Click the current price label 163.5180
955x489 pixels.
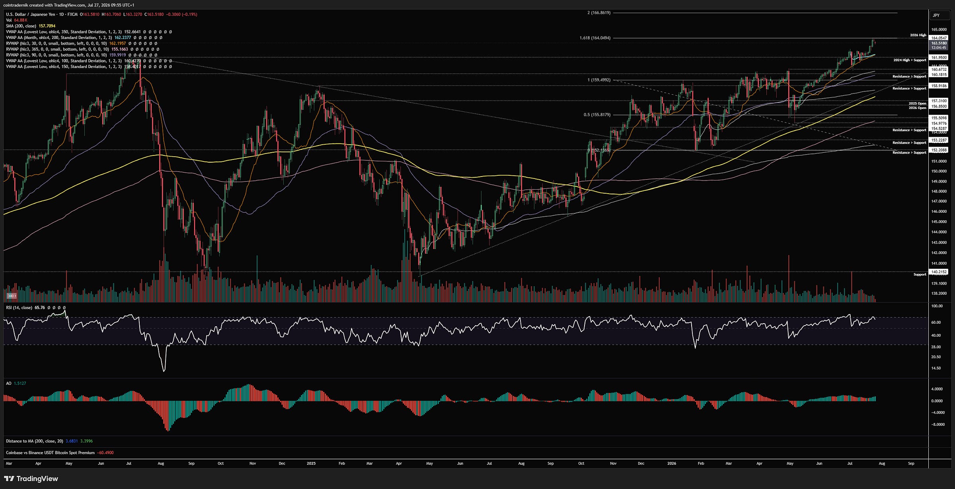click(x=939, y=43)
